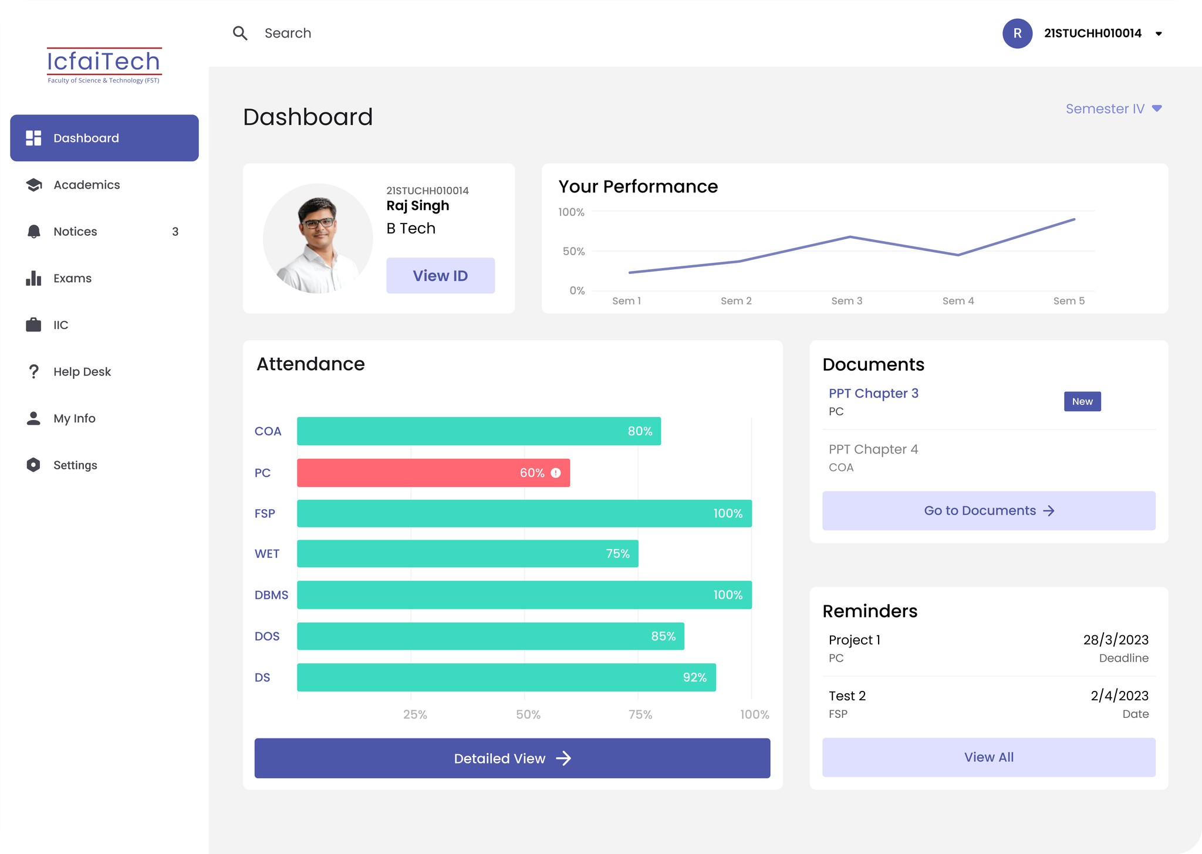
Task: Click the View ID button
Action: pos(440,276)
